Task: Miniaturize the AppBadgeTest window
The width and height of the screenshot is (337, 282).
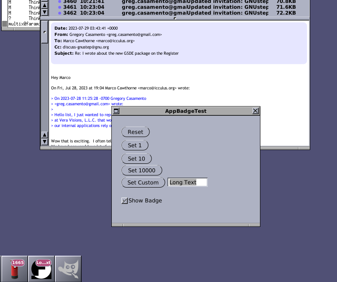Action: tap(116, 111)
